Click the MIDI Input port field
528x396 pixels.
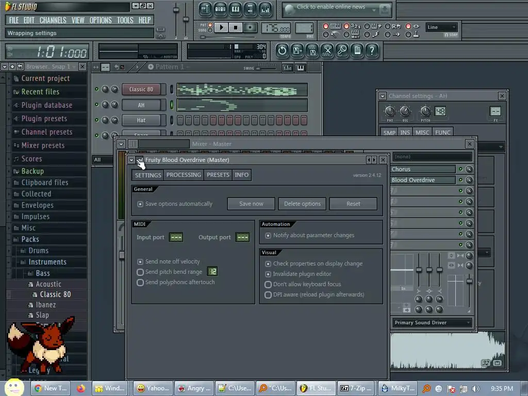(176, 238)
